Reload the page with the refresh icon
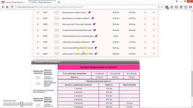 (12, 7)
